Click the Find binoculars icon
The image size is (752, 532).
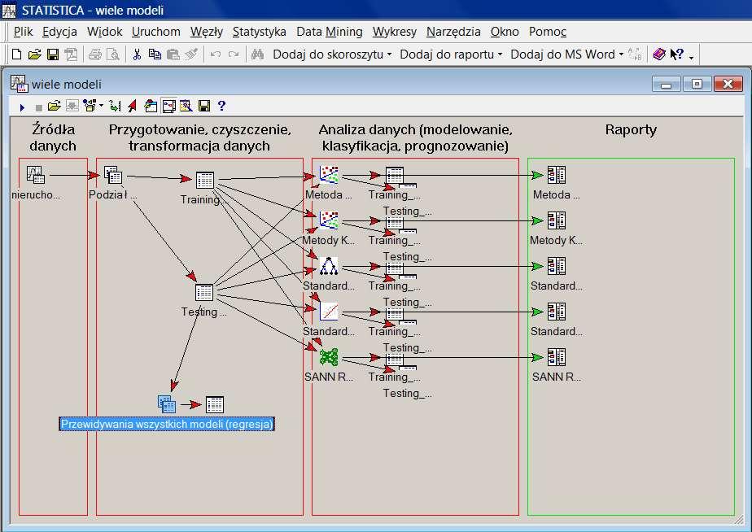tap(257, 55)
